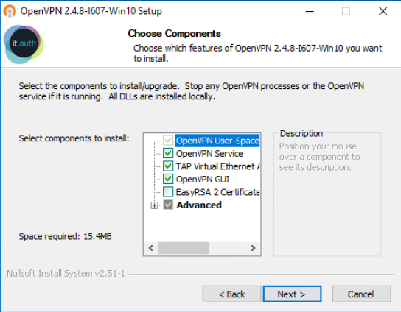Expand the Advanced tree node
The height and width of the screenshot is (312, 401).
(x=154, y=205)
